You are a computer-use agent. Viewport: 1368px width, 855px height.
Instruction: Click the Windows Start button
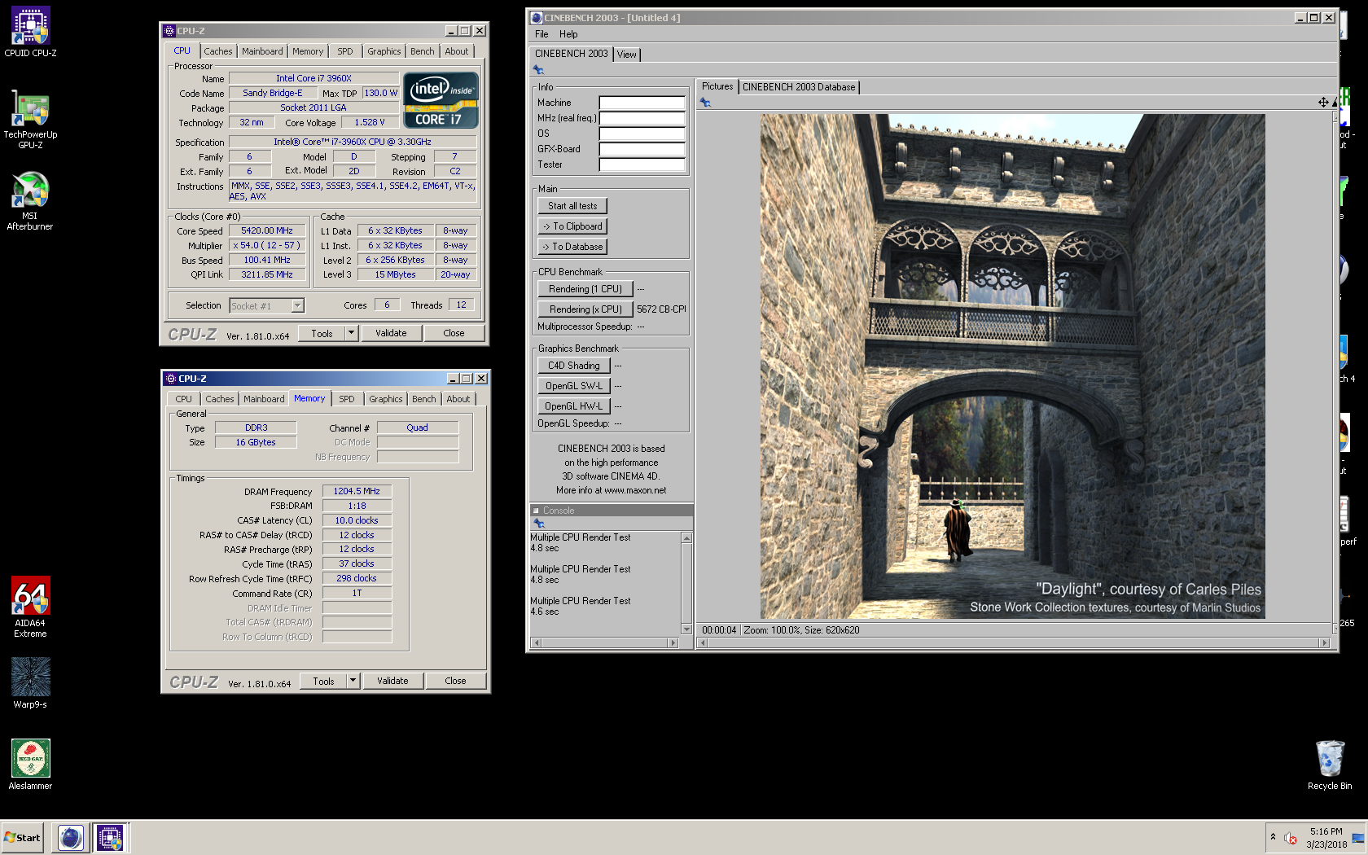(23, 837)
